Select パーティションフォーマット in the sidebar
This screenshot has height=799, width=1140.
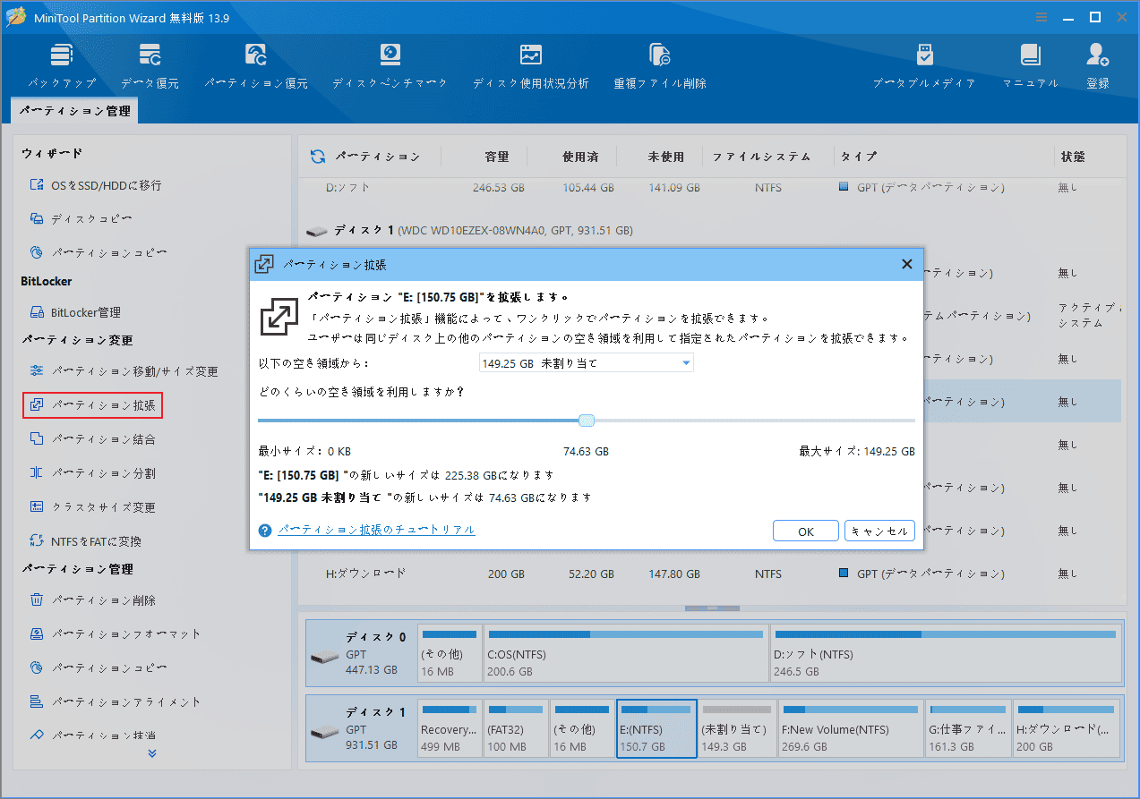tap(115, 634)
